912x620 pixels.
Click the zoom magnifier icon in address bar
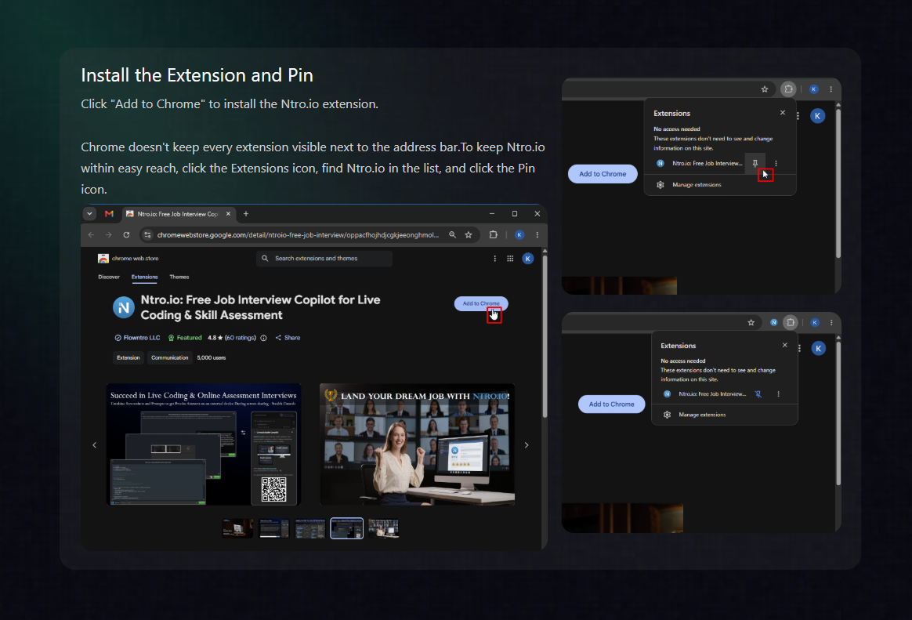[x=452, y=235]
